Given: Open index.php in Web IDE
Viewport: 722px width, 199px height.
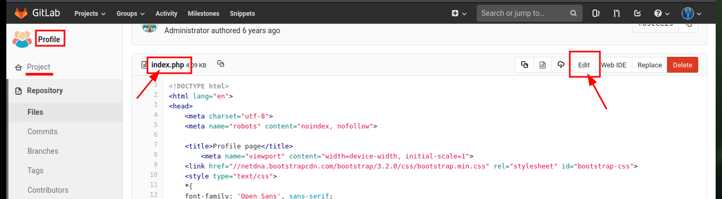Looking at the screenshot, I should click(x=614, y=65).
